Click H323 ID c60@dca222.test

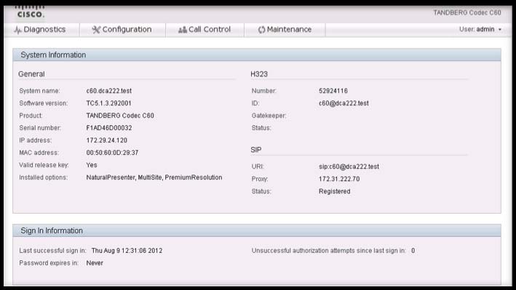[344, 103]
